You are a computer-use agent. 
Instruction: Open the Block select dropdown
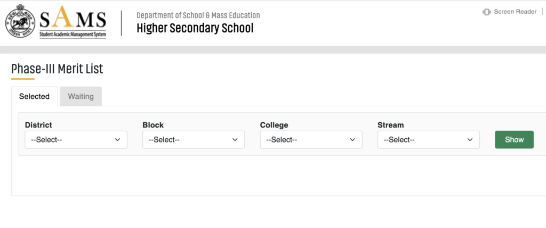[x=194, y=139]
